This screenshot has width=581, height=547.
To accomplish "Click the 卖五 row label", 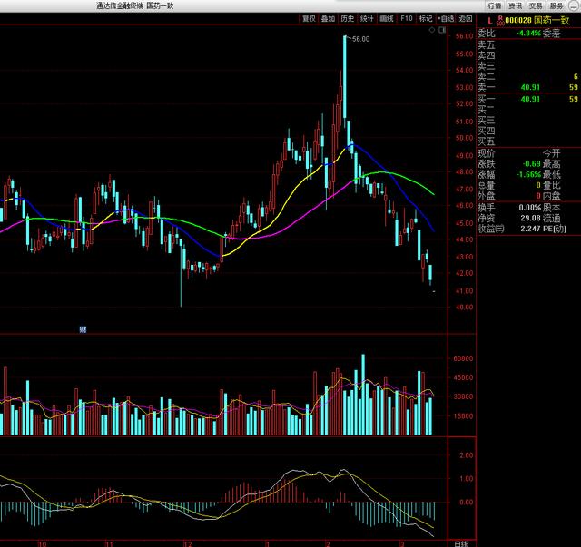I will [x=487, y=44].
